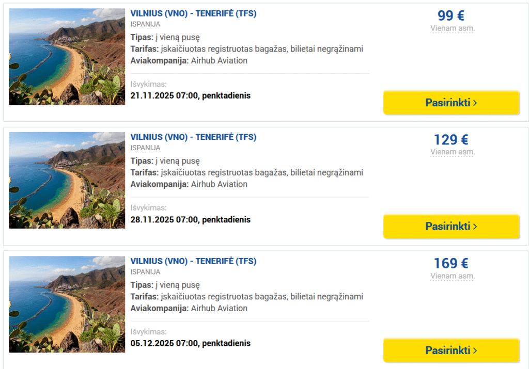Click the 99 € price
The image size is (529, 369).
451,15
